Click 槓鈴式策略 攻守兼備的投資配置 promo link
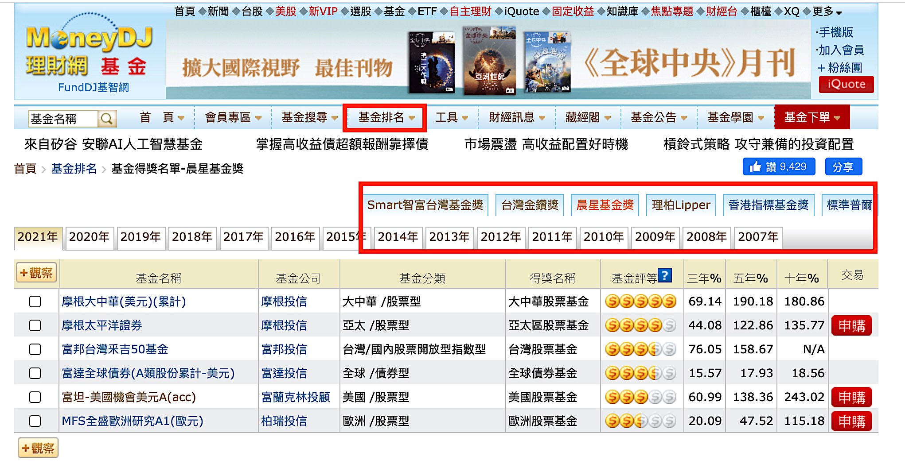905x464 pixels. click(759, 144)
